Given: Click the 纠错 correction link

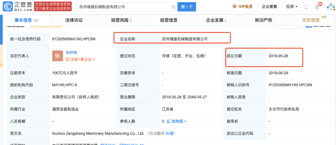Looking at the screenshot, I should coord(169,133).
